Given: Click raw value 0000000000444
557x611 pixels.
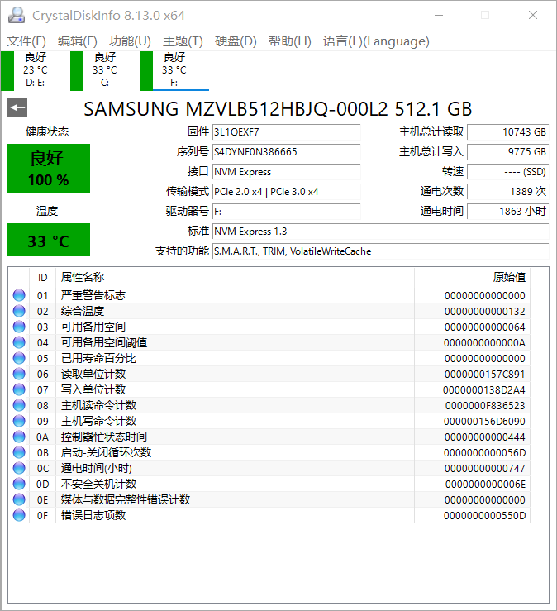Looking at the screenshot, I should (x=484, y=437).
